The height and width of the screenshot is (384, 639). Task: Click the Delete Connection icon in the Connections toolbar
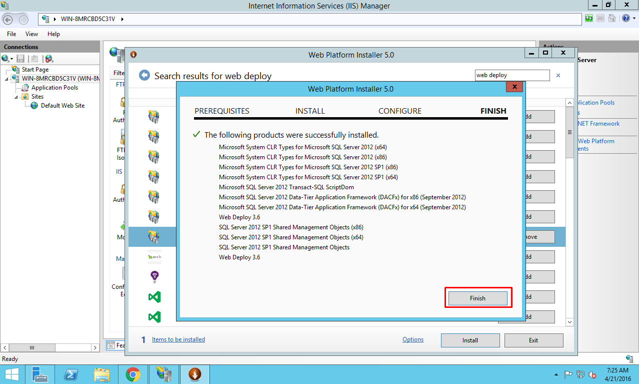49,59
